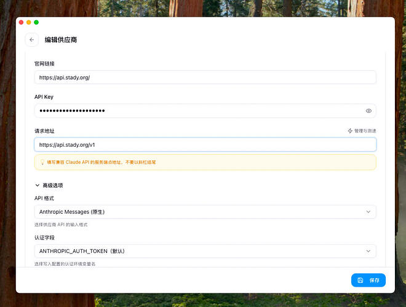
Task: Click helper text 选择写入配置的认证环境变量名
Action: point(65,264)
